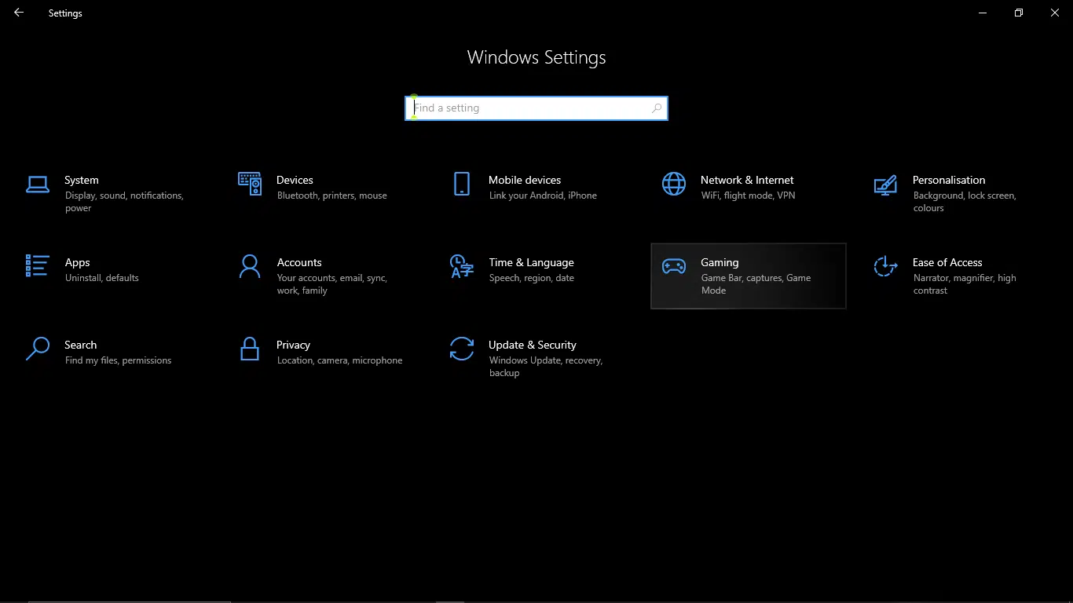This screenshot has height=603, width=1073.
Task: Click 'Link your Android, iPhone' text
Action: (543, 196)
